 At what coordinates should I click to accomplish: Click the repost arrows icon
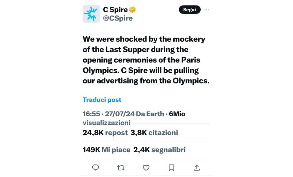121,167
